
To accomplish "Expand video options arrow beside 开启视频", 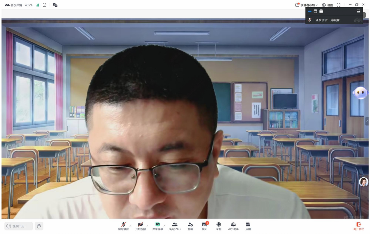I will tap(147, 226).
